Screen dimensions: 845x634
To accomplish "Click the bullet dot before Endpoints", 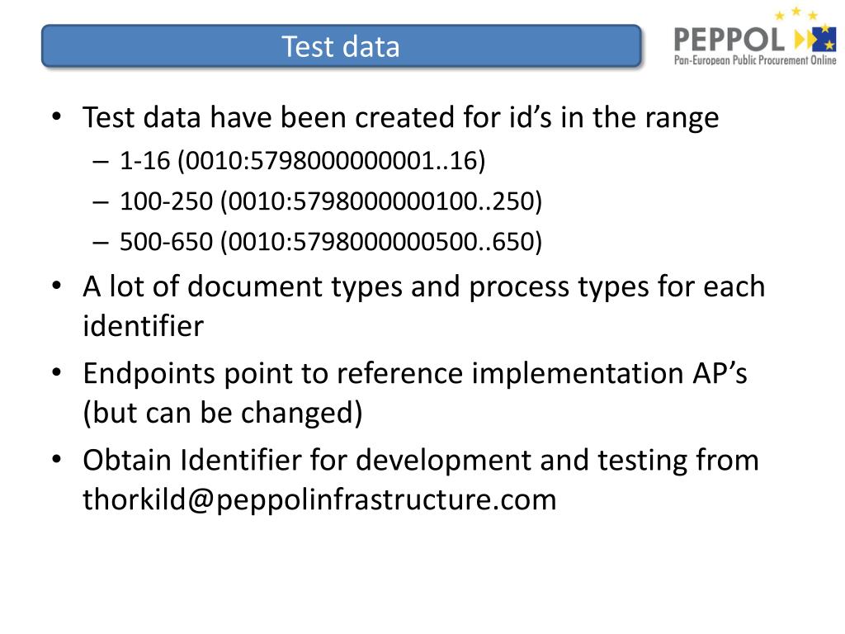I will [57, 372].
